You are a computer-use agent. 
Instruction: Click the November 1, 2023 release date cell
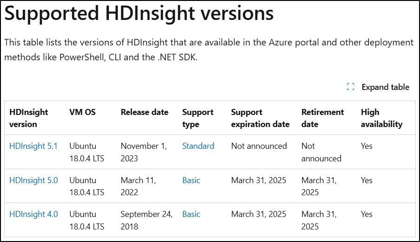pyautogui.click(x=144, y=152)
